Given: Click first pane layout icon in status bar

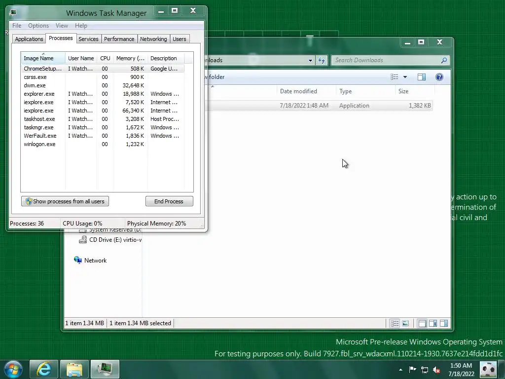Looking at the screenshot, I should (422, 323).
